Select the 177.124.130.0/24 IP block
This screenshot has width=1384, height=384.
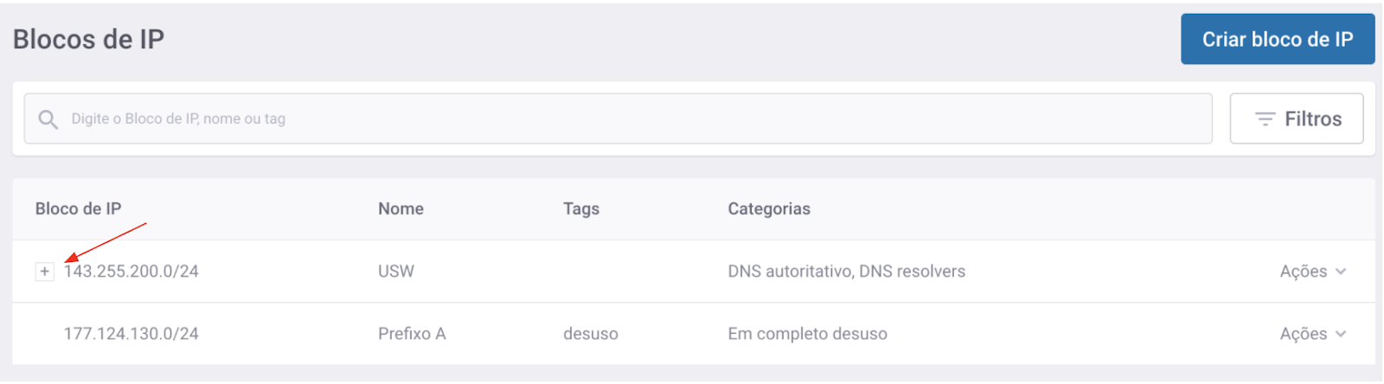(x=131, y=334)
